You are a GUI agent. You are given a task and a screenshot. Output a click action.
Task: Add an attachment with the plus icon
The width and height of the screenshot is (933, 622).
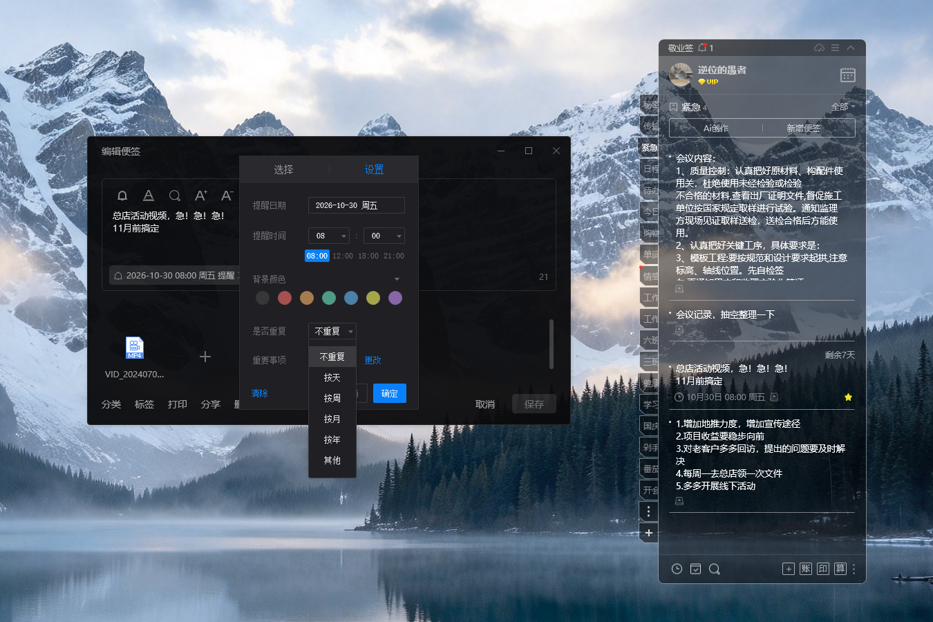click(x=205, y=357)
